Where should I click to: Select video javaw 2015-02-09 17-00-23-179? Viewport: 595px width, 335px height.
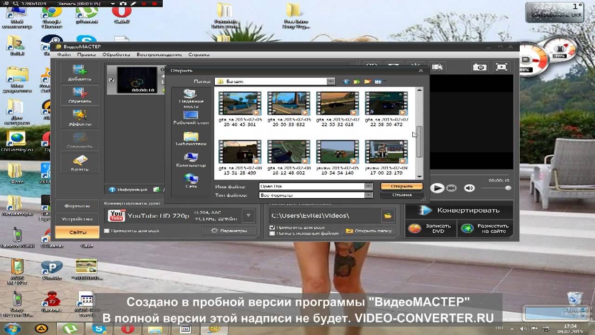[386, 158]
